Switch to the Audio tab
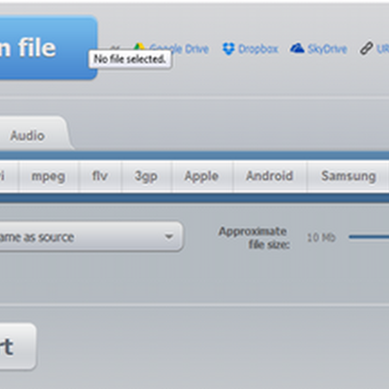 tap(27, 136)
